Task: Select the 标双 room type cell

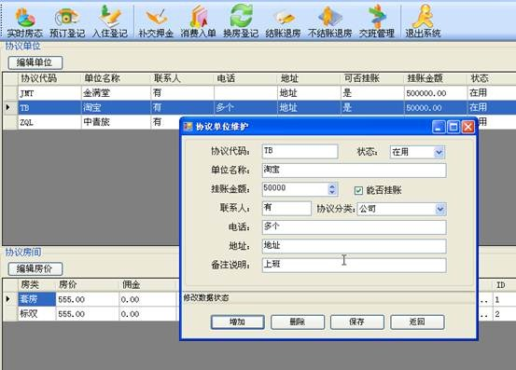Action: [36, 314]
